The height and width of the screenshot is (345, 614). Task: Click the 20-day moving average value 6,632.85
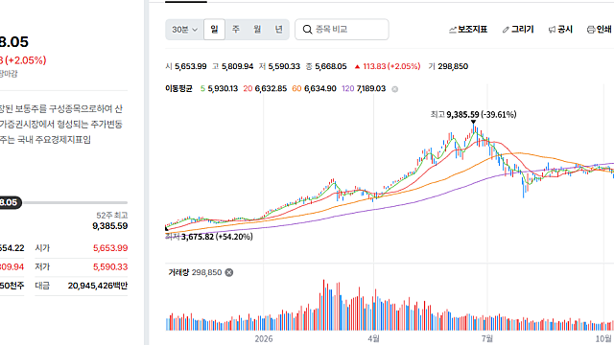[271, 89]
